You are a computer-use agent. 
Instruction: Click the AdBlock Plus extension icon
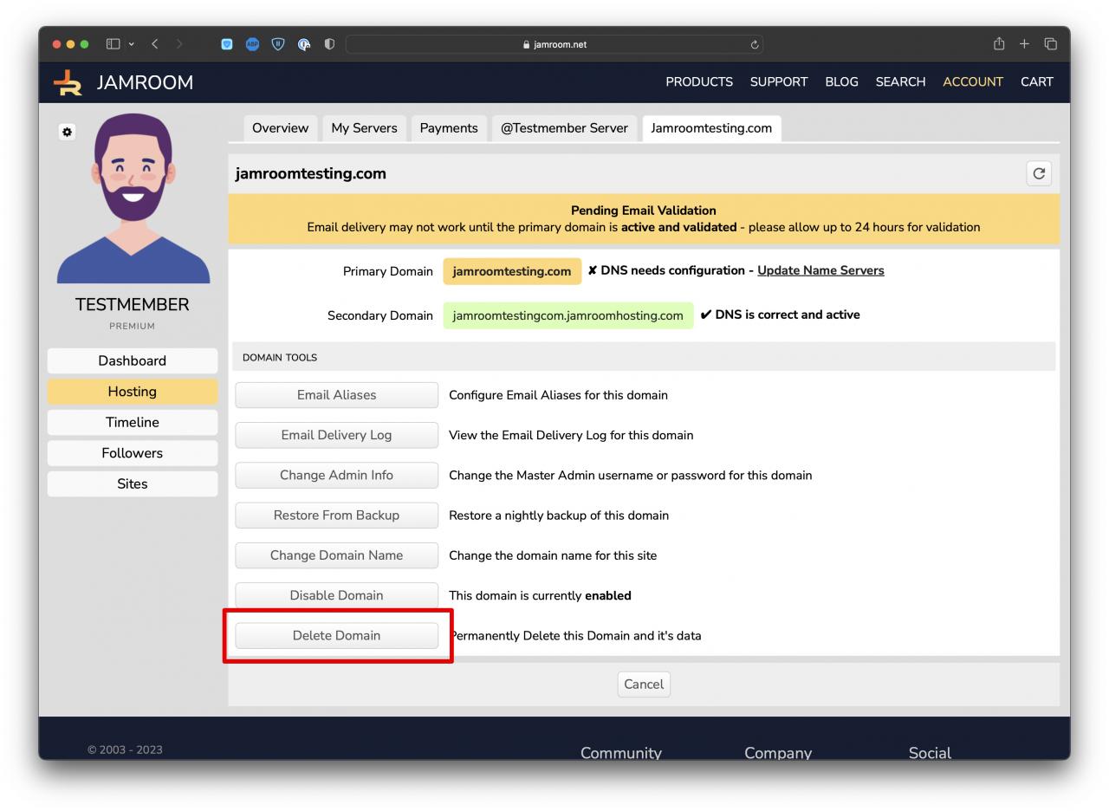(x=252, y=44)
